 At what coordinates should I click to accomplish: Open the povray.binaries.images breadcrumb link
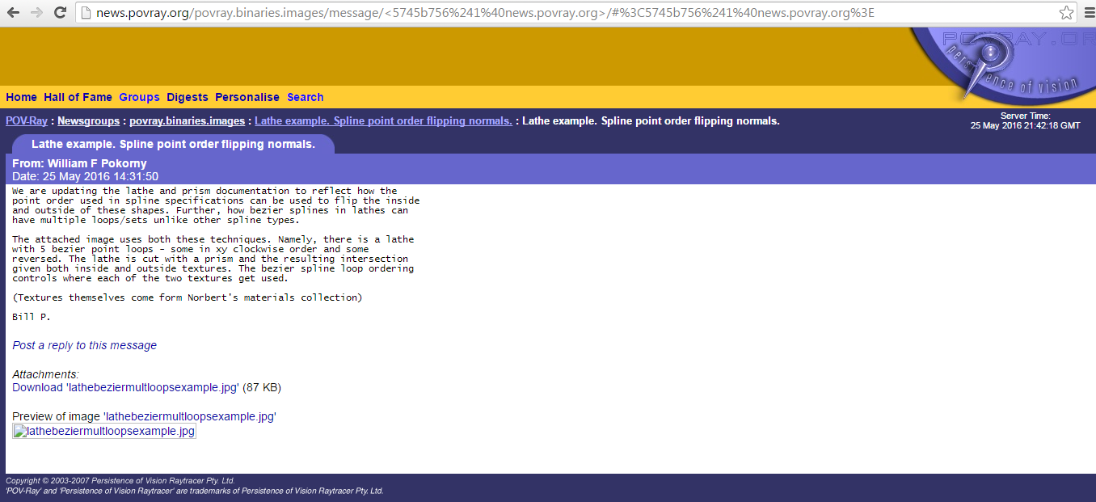click(187, 121)
